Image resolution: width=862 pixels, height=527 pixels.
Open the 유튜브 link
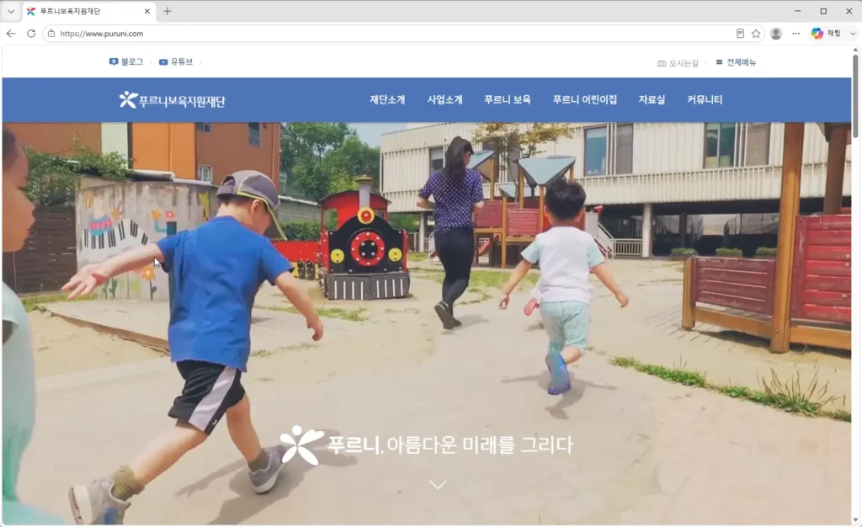click(x=176, y=62)
